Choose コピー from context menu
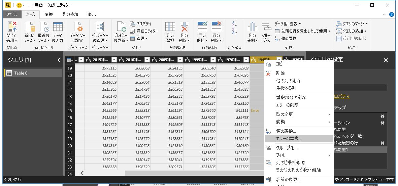 click(x=299, y=64)
